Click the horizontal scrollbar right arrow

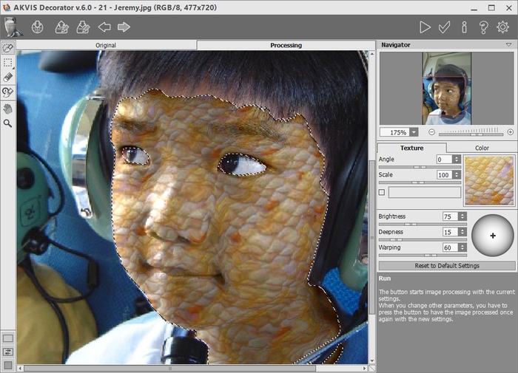point(364,369)
